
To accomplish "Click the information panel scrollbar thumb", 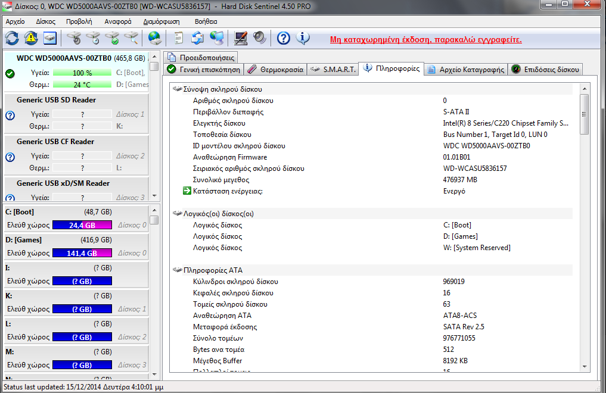I will click(x=585, y=114).
